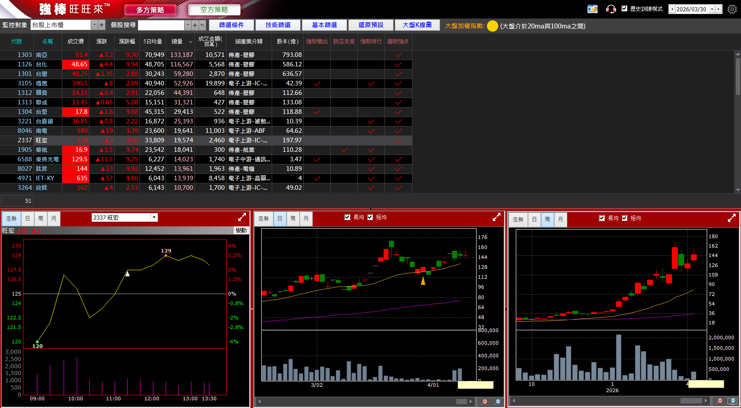Switch to 多方策略 tab
This screenshot has height=408, width=741.
(x=150, y=10)
